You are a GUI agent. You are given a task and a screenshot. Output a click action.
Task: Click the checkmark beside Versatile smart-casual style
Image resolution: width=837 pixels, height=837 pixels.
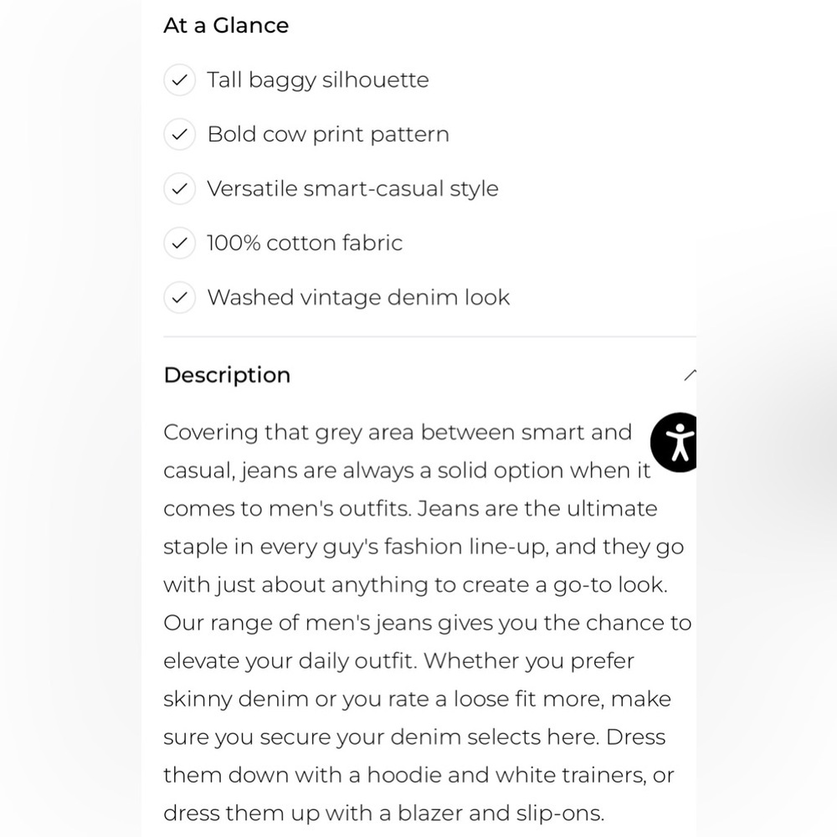179,188
